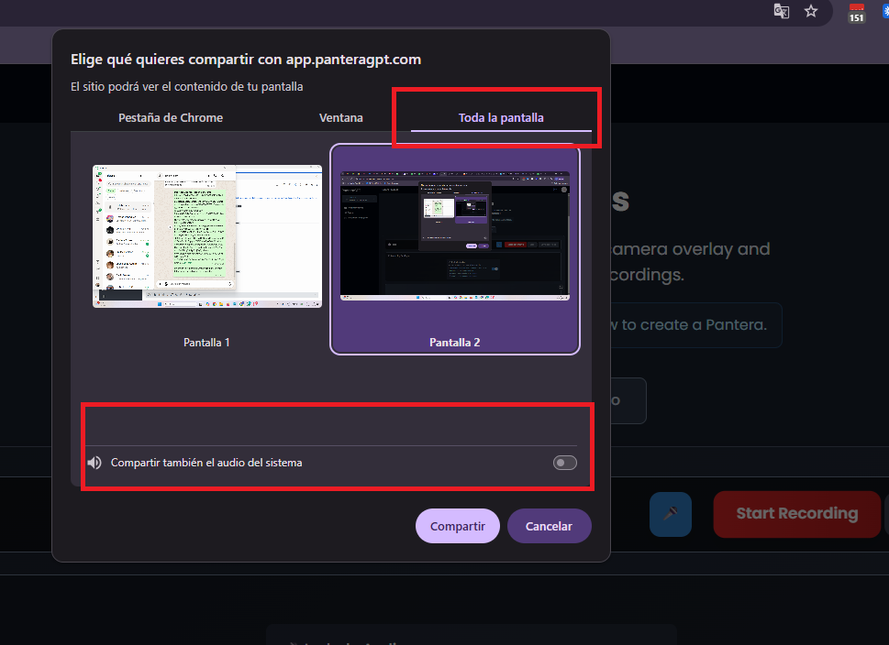Image resolution: width=889 pixels, height=645 pixels.
Task: Click the Cancelar button
Action: (x=549, y=526)
